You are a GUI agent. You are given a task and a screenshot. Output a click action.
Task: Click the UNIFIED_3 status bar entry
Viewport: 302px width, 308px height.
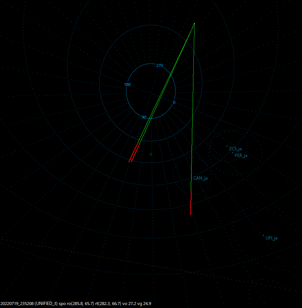tap(45, 303)
